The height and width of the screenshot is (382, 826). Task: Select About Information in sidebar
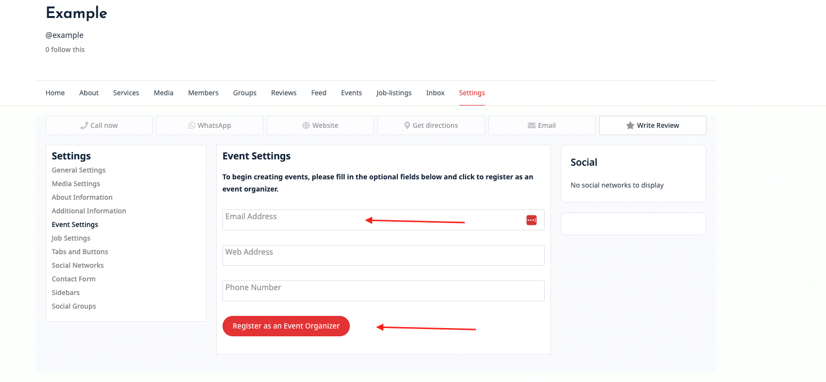click(82, 197)
